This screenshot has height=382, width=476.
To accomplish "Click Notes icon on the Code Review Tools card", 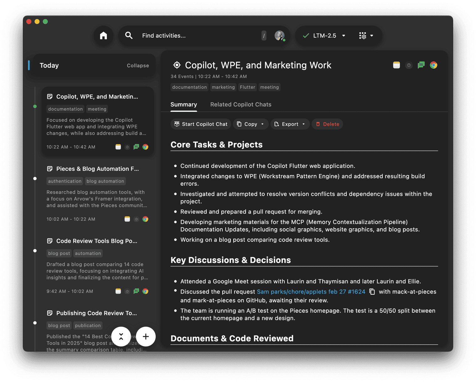I will click(x=118, y=291).
